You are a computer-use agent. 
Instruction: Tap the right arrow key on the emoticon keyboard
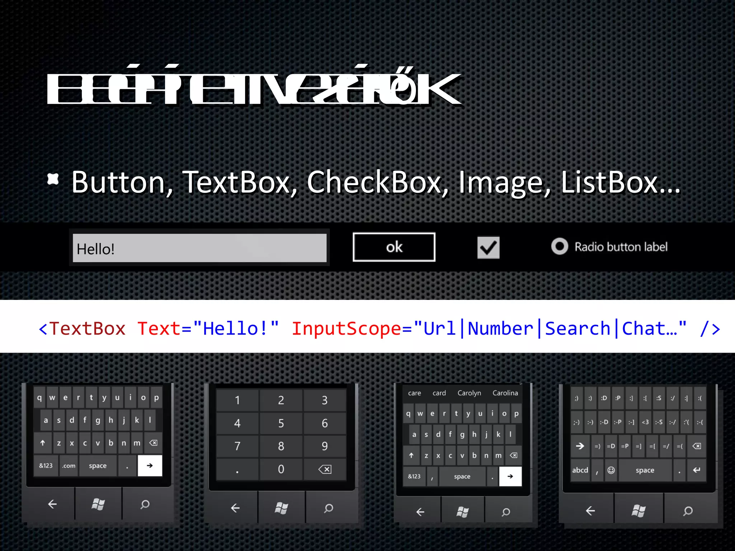(580, 446)
